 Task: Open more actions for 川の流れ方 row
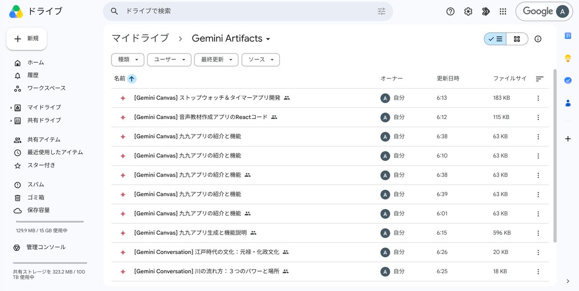click(x=538, y=271)
